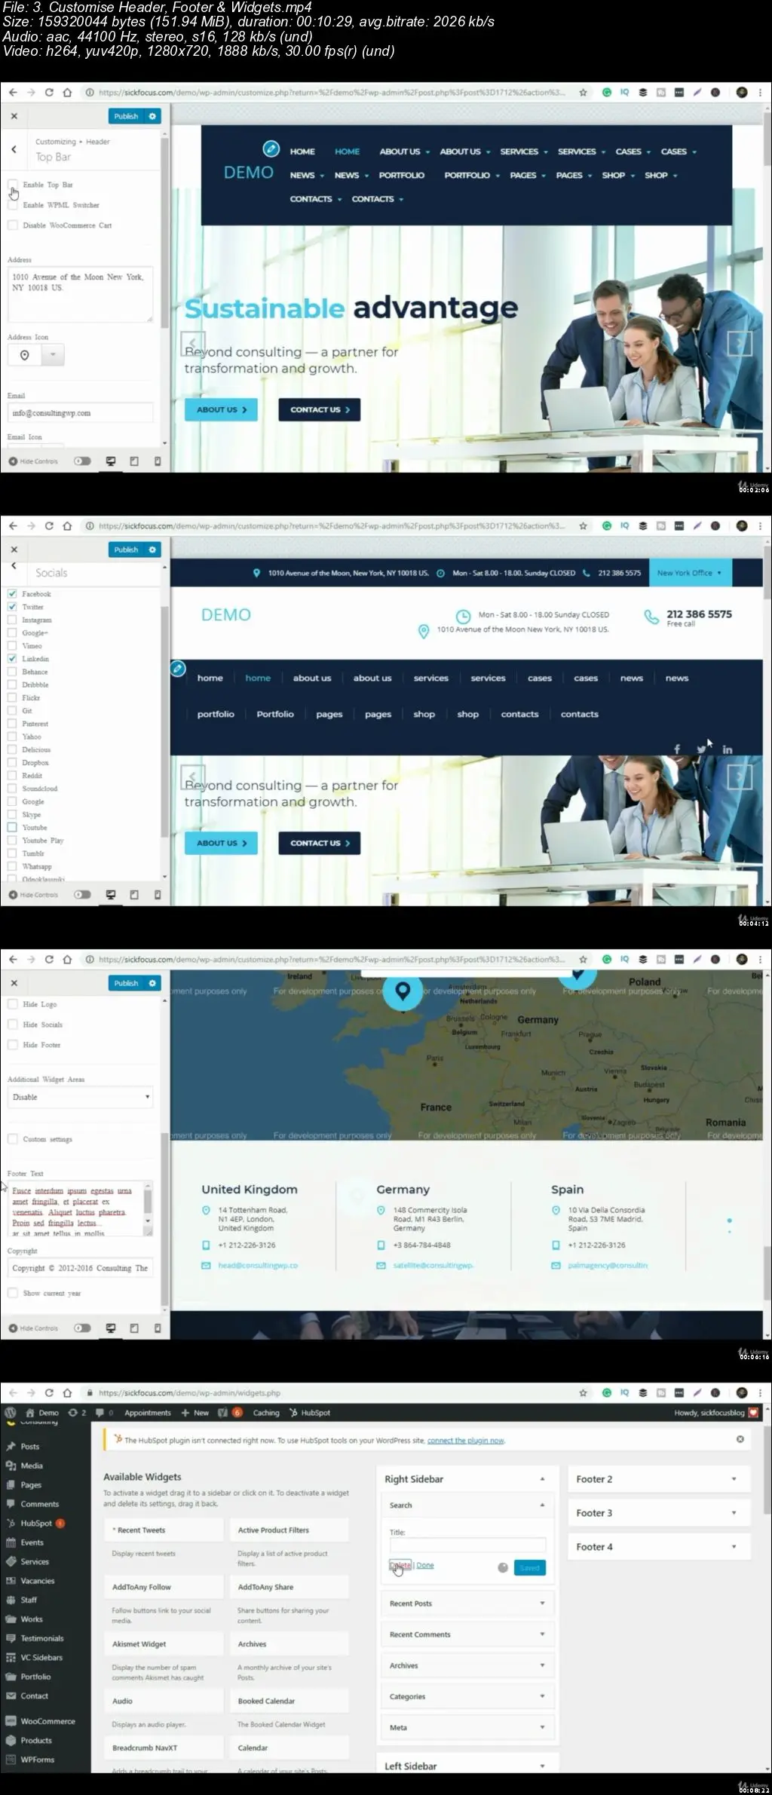Click the Address text area
This screenshot has width=772, height=1795.
pos(80,294)
